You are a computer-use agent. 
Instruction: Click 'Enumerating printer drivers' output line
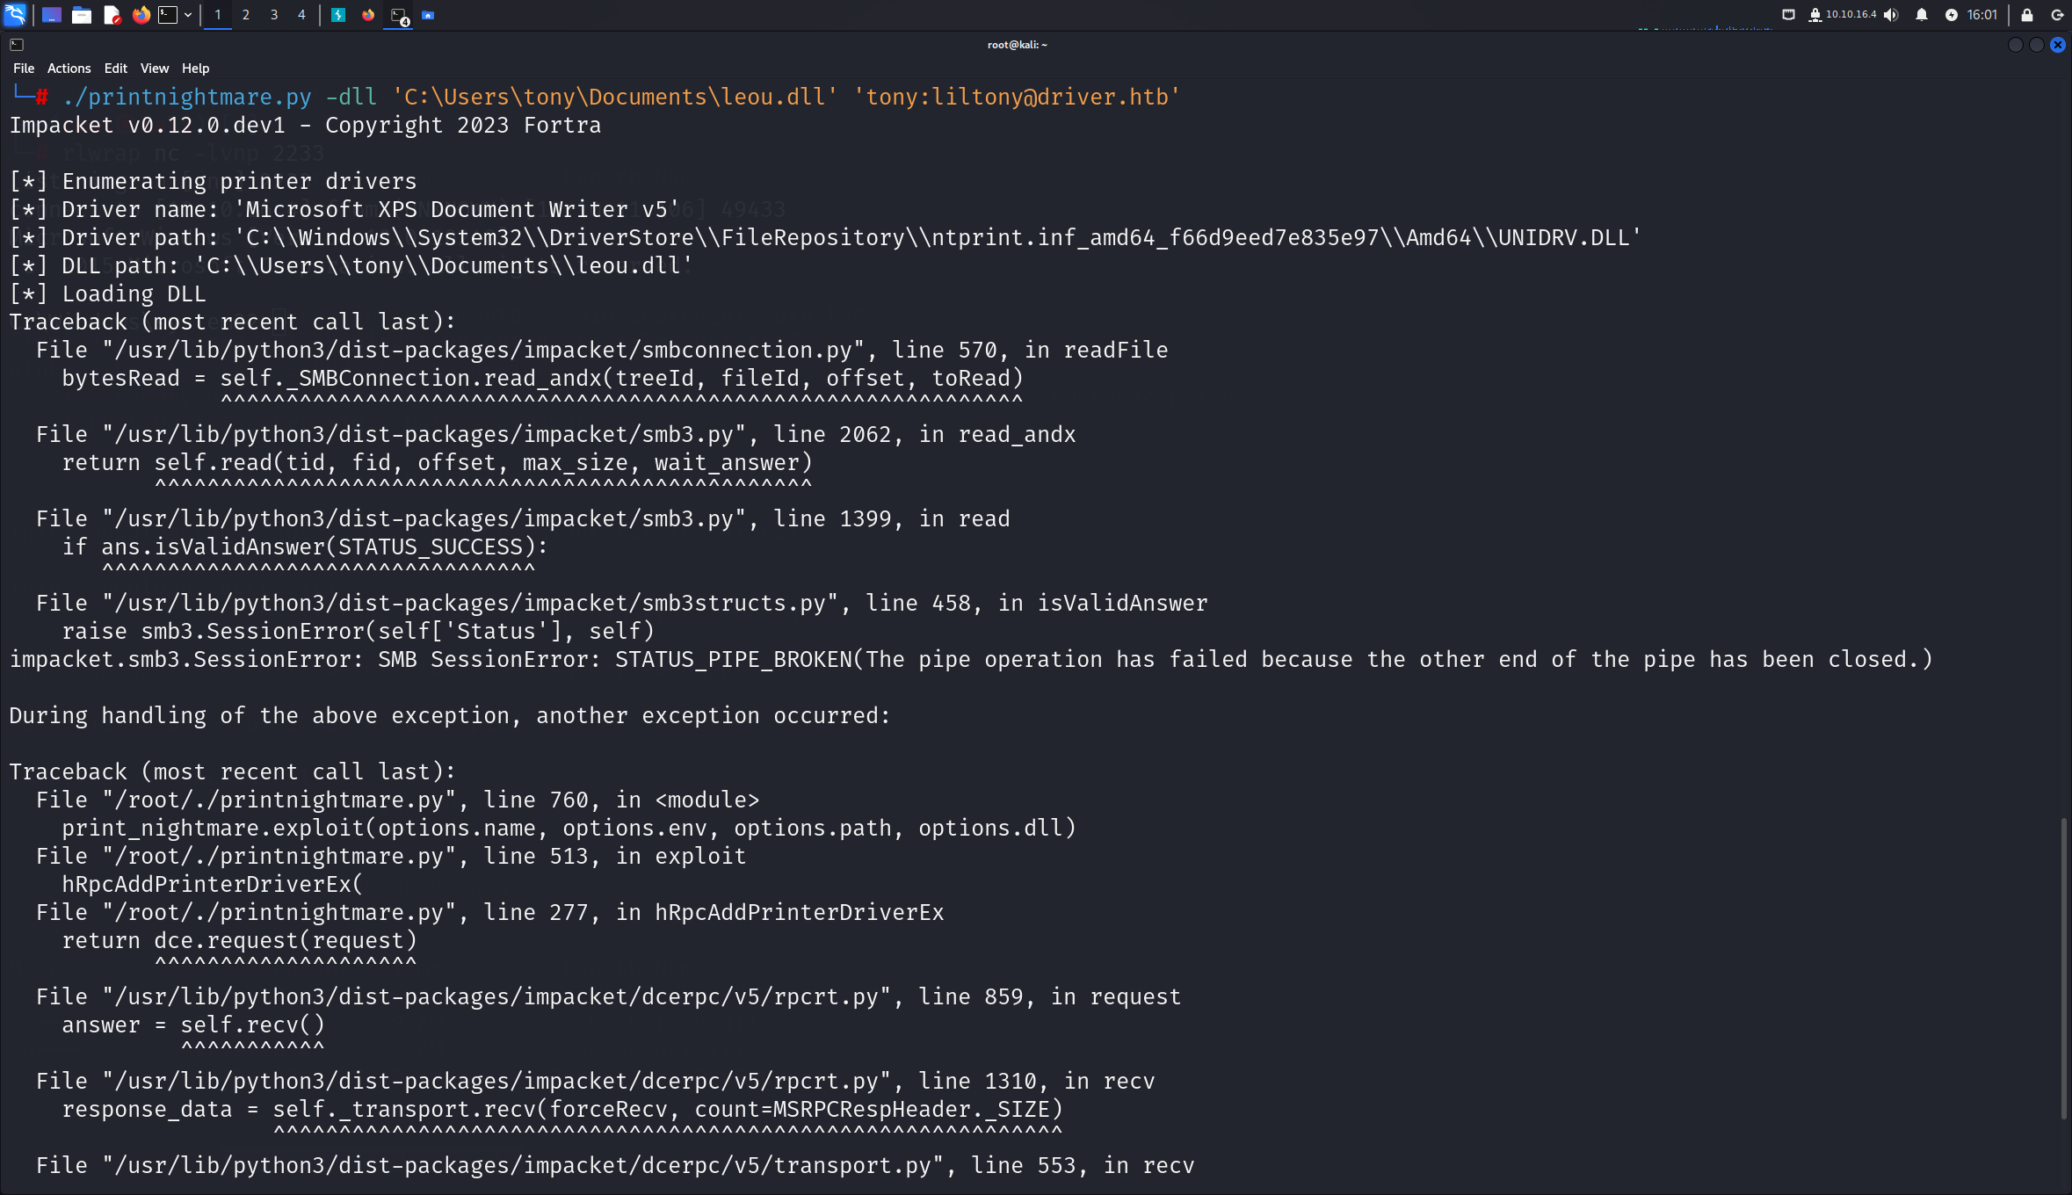click(213, 182)
